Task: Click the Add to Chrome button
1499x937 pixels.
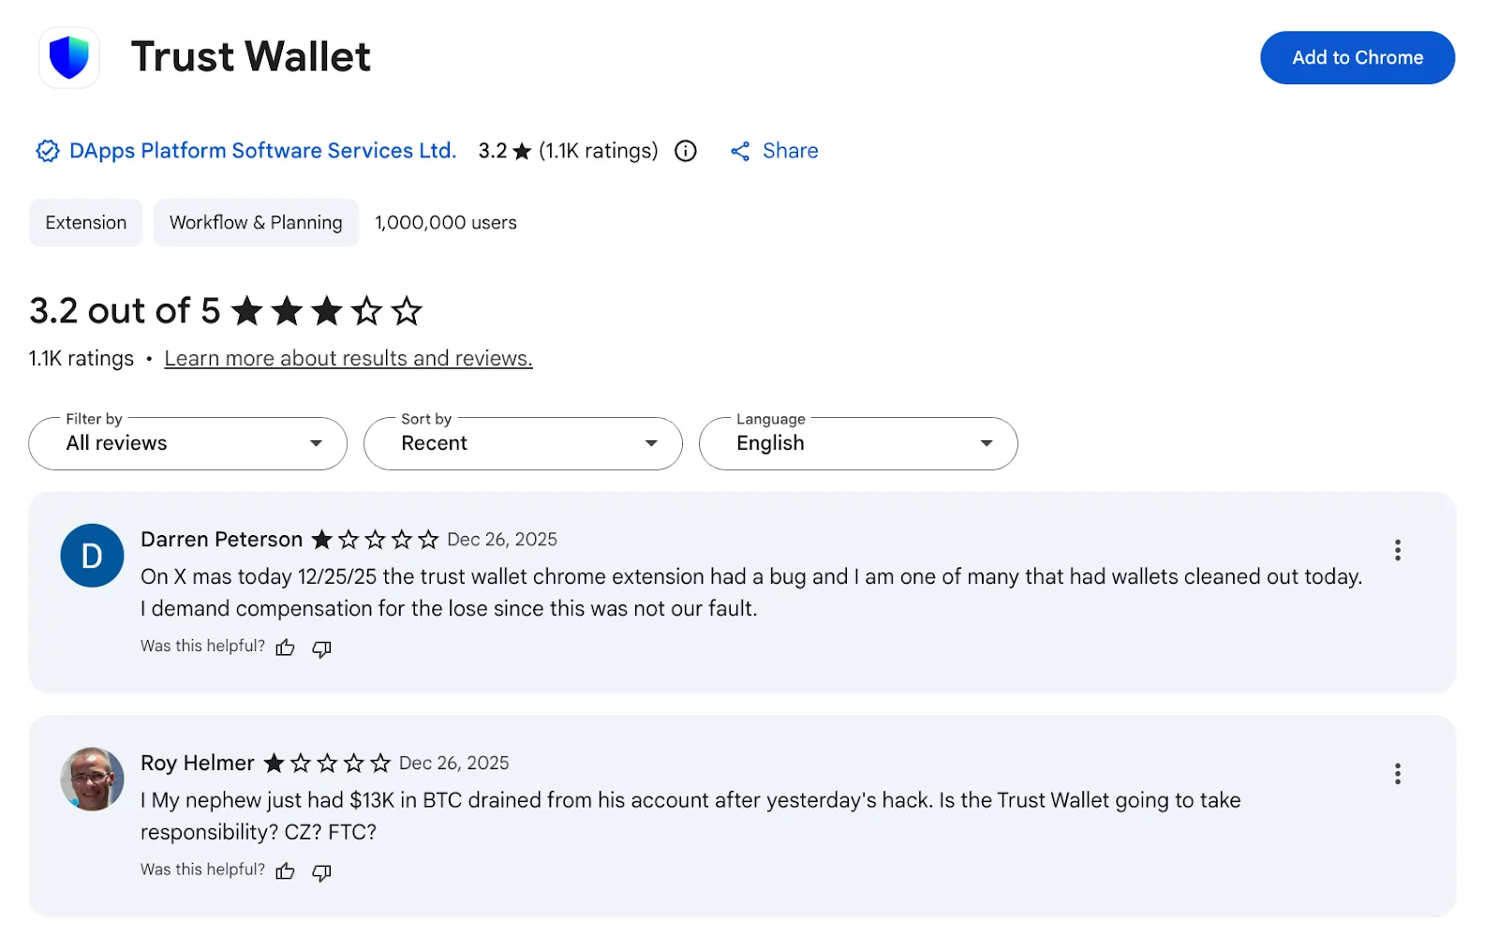Action: (1357, 57)
